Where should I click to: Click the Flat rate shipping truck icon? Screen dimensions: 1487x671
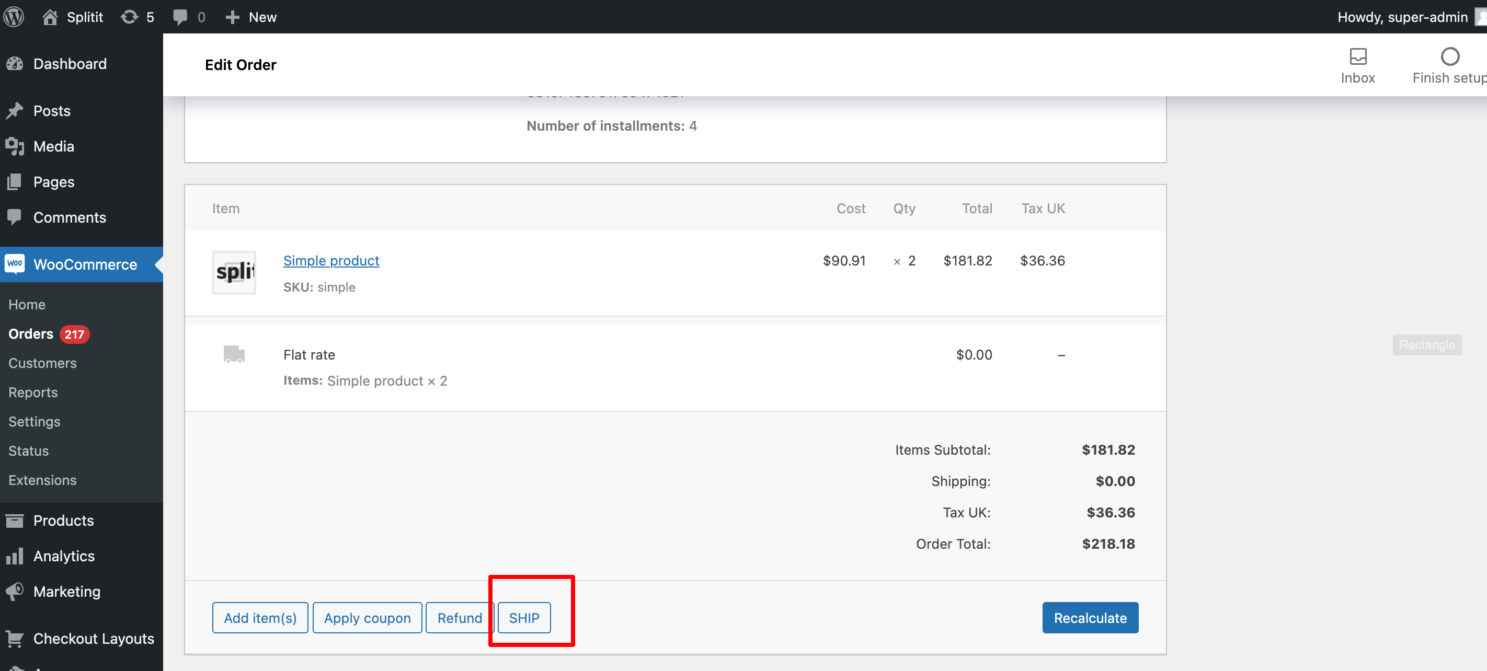[234, 354]
